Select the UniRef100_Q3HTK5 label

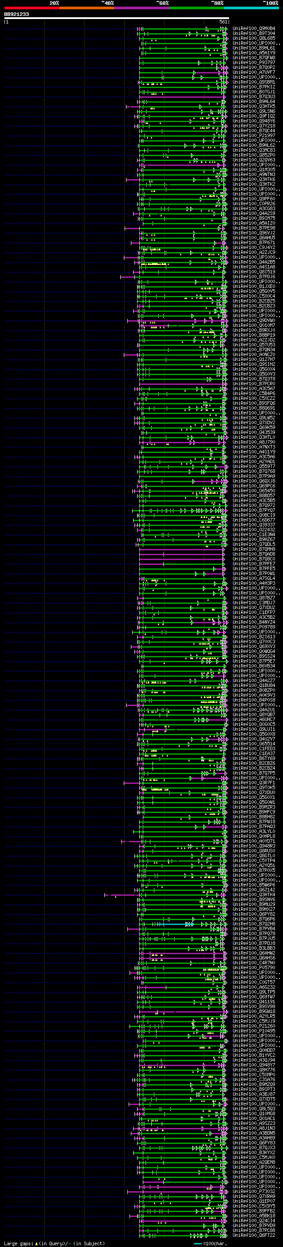(x=253, y=107)
